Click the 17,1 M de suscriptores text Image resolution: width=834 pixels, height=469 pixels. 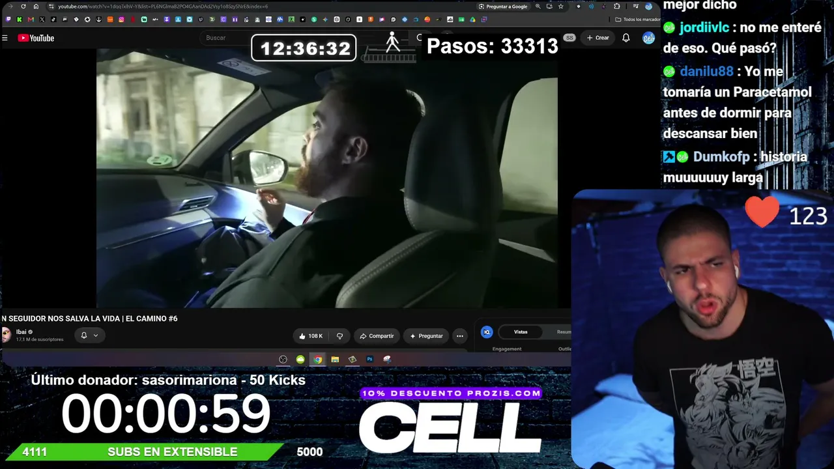(40, 339)
